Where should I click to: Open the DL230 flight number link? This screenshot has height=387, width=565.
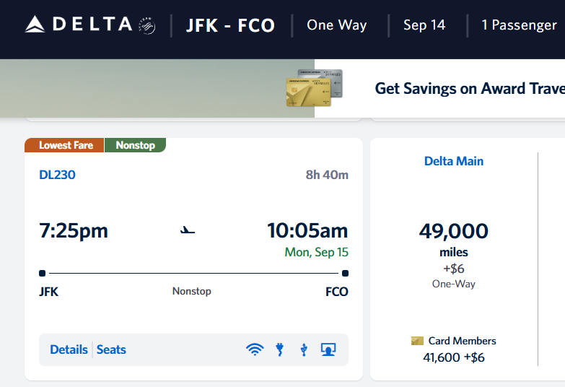(x=57, y=175)
